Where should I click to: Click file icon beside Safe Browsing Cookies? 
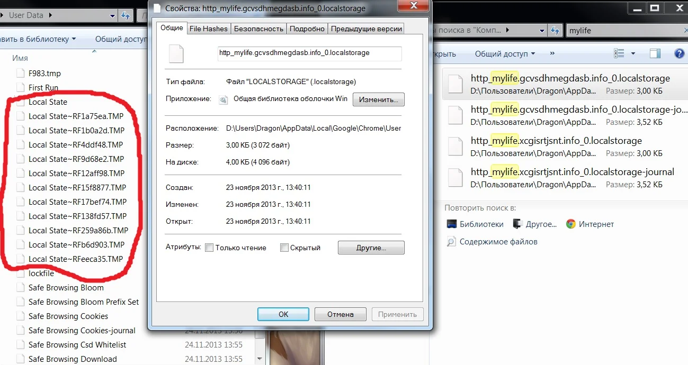point(20,316)
